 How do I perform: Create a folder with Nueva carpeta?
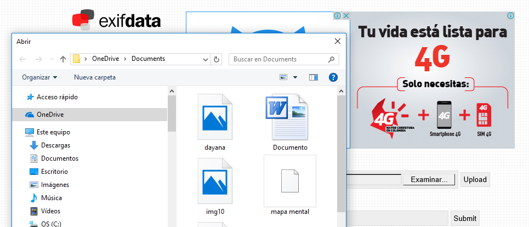point(95,77)
